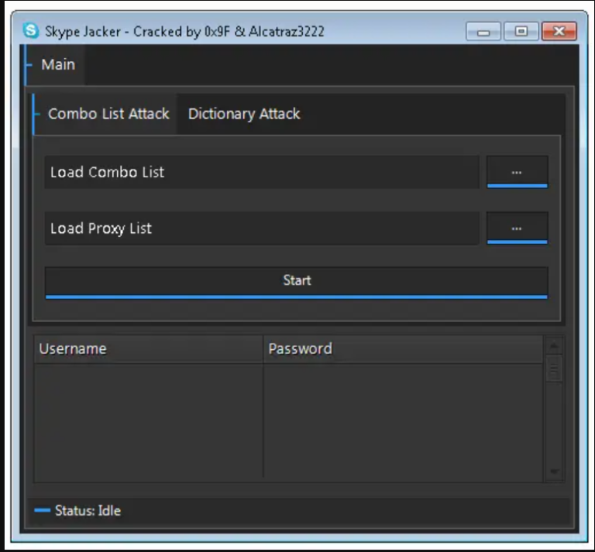595x552 pixels.
Task: Open the Main tab
Action: (56, 65)
